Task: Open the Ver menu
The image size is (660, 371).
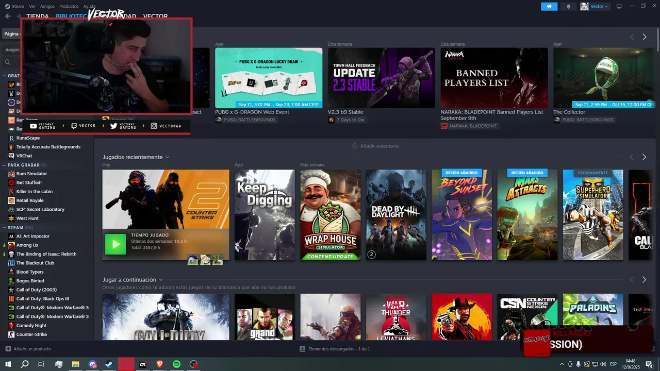Action: [32, 6]
